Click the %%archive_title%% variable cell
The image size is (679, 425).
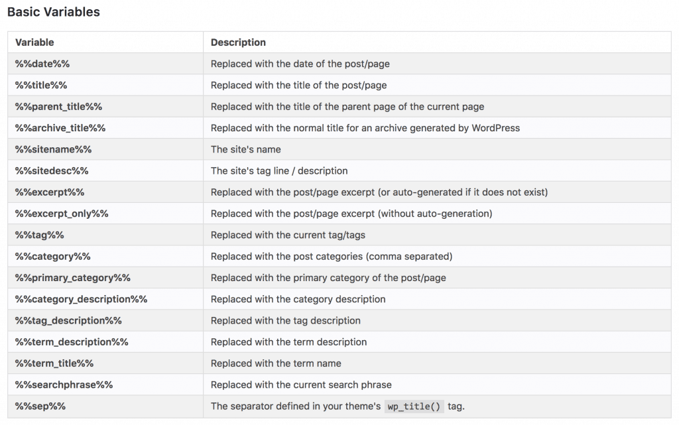pyautogui.click(x=60, y=128)
